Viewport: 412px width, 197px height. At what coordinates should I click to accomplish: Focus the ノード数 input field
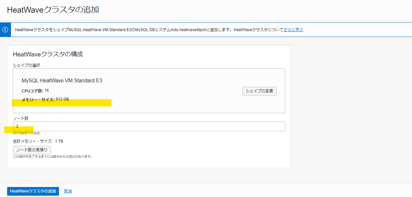click(149, 126)
